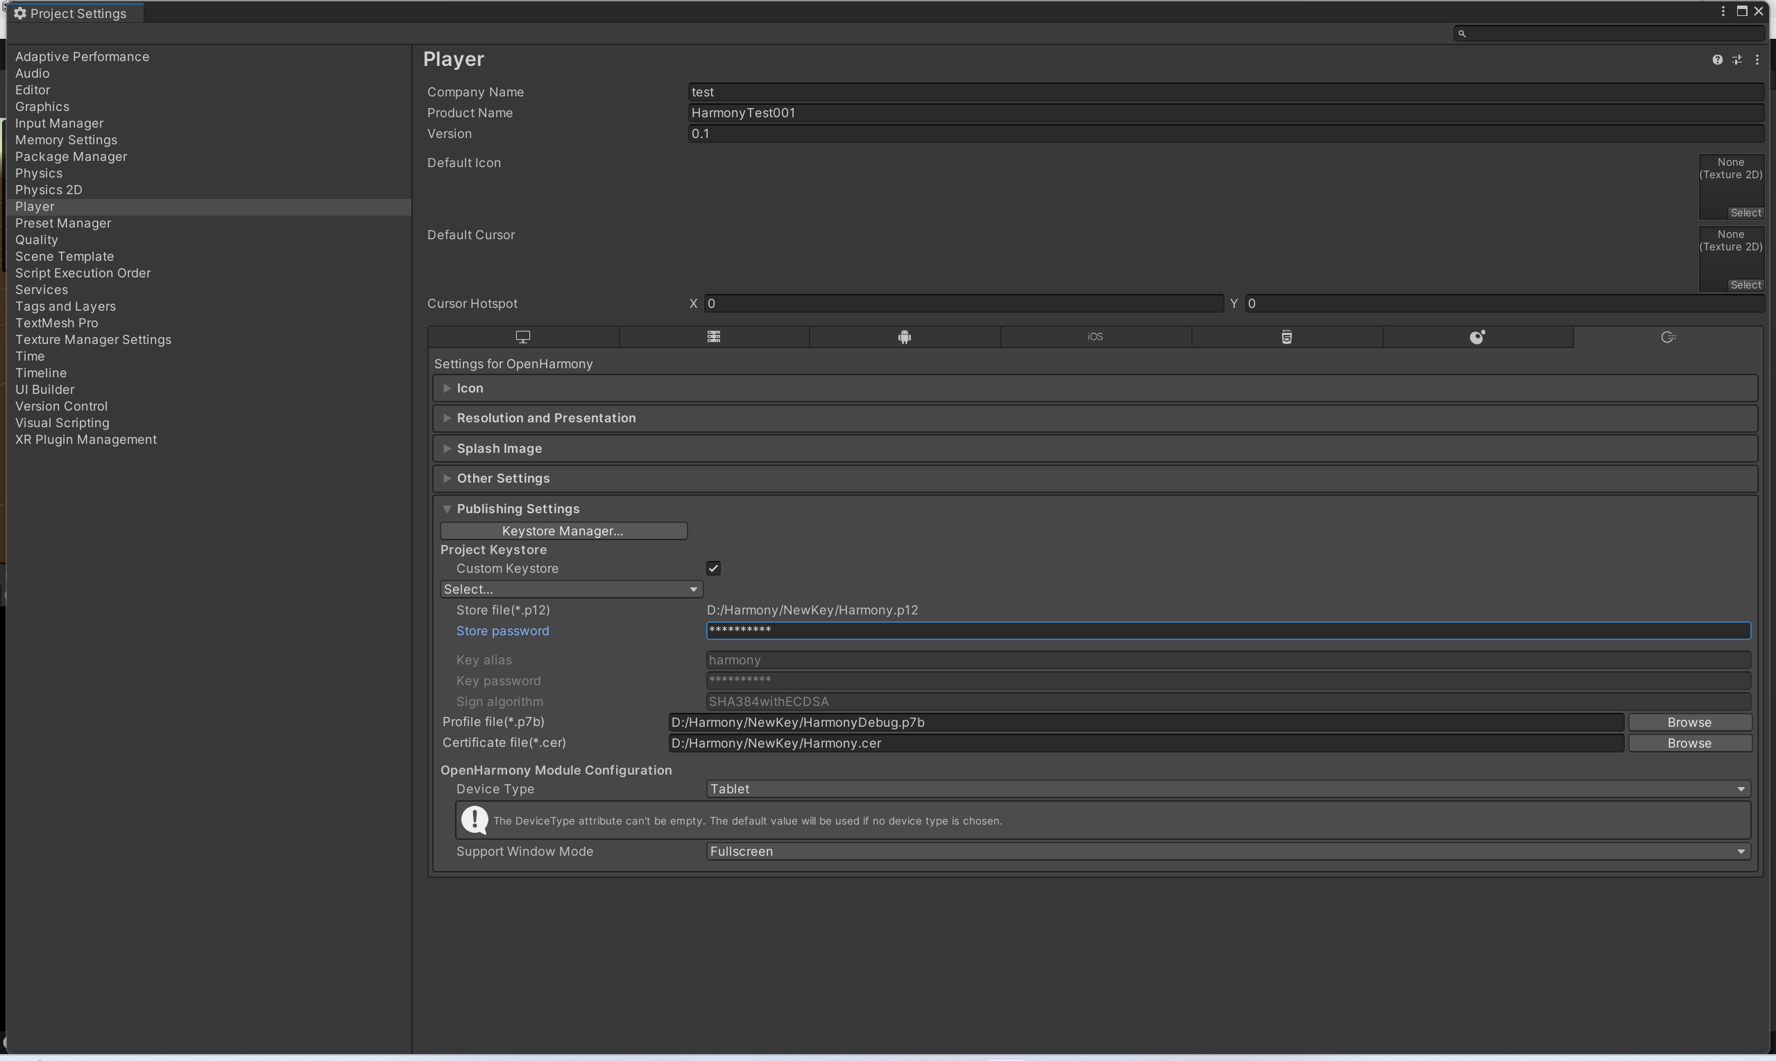Image resolution: width=1776 pixels, height=1061 pixels.
Task: Select the Dedicated Server platform tab
Action: (x=714, y=337)
